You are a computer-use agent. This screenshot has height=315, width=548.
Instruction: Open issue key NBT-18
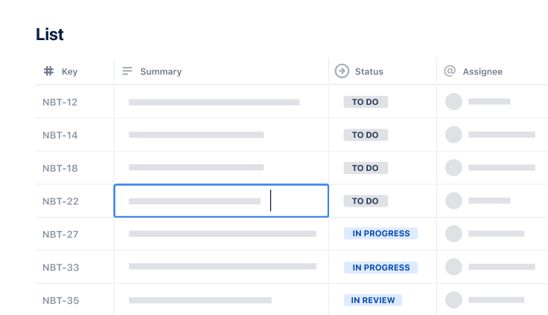(x=60, y=168)
